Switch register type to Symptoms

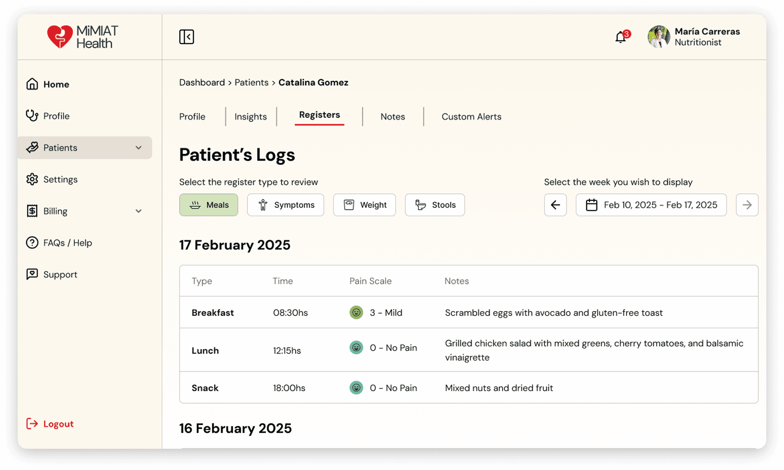[x=285, y=205]
